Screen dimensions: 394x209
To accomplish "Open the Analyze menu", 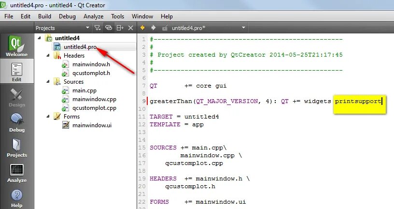I will 94,16.
